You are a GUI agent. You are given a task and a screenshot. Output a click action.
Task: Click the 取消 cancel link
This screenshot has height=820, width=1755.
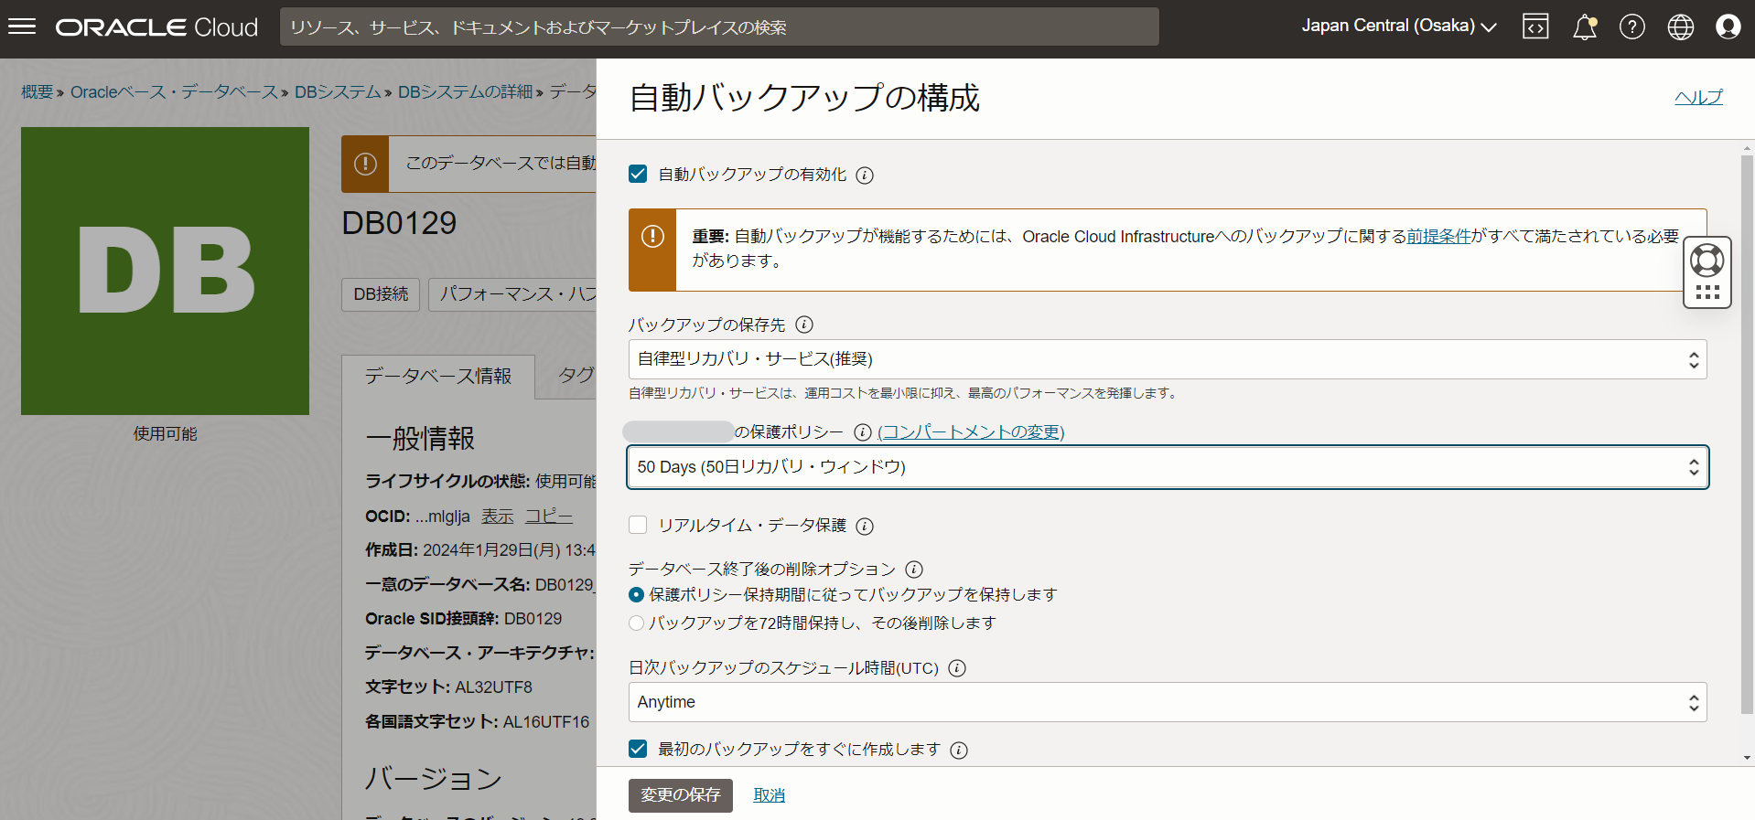click(x=769, y=795)
